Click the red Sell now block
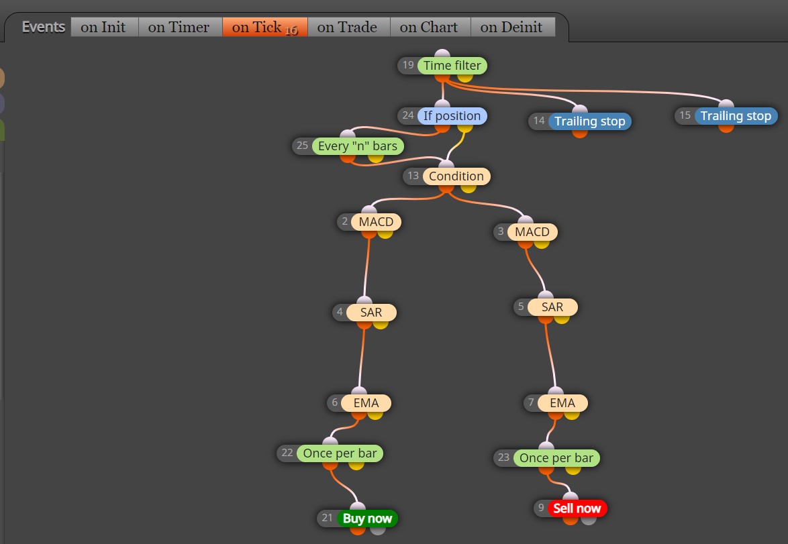788x544 pixels. point(577,508)
